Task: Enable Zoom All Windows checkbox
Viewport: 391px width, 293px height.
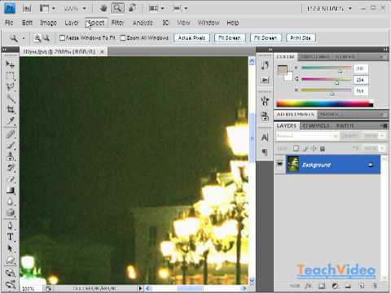Action: click(x=123, y=37)
